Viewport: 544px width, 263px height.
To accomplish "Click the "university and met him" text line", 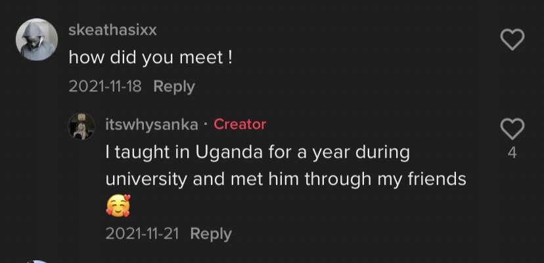I will click(286, 179).
